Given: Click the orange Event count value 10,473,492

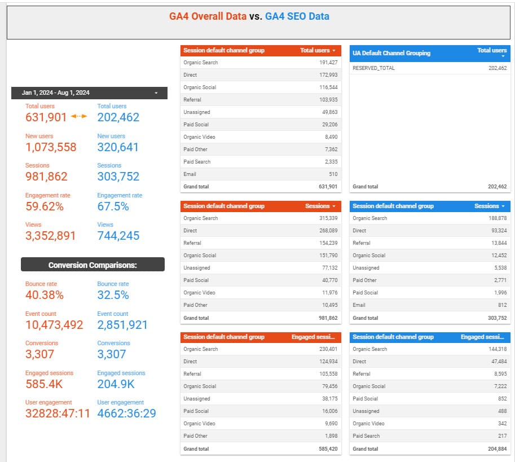Looking at the screenshot, I should click(x=54, y=325).
